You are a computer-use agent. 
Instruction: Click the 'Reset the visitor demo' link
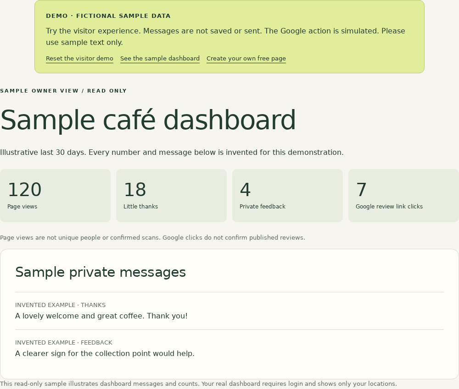79,59
